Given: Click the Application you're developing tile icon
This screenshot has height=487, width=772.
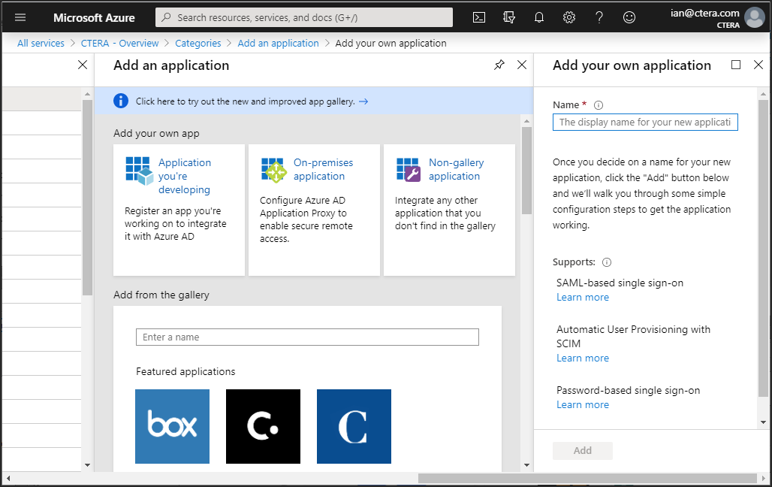Looking at the screenshot, I should (140, 171).
